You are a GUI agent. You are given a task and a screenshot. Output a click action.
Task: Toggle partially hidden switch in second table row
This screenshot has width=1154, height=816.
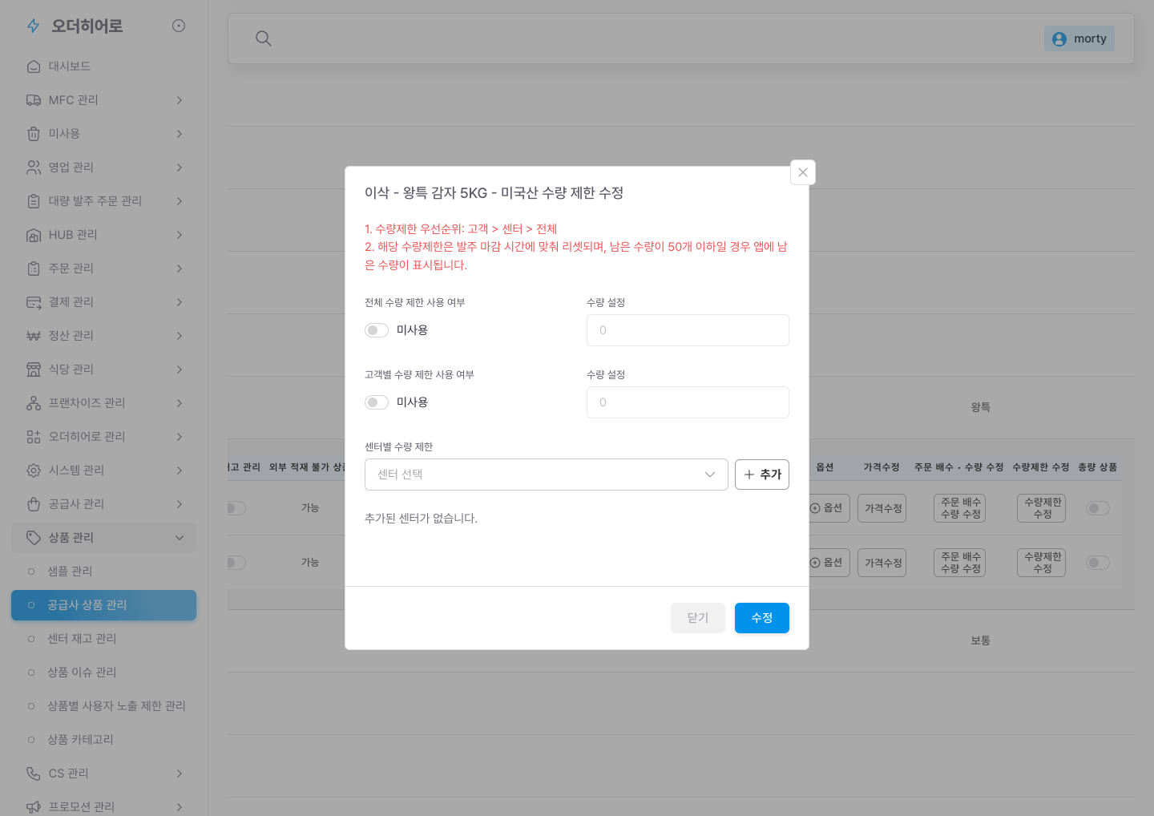tap(236, 563)
